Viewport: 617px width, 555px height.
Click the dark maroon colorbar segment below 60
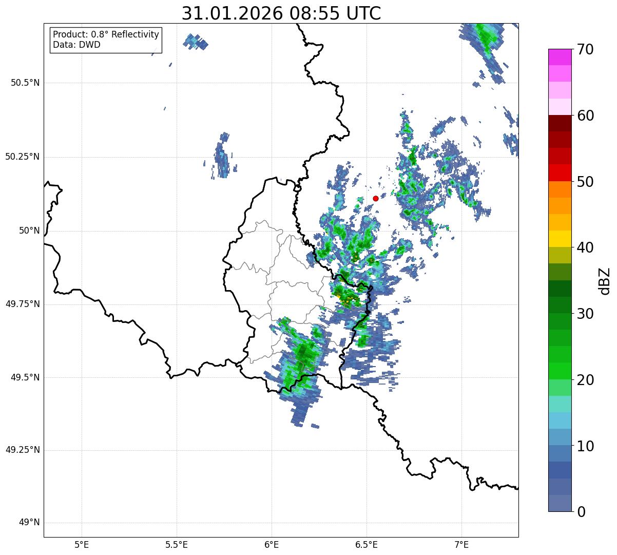click(x=560, y=123)
